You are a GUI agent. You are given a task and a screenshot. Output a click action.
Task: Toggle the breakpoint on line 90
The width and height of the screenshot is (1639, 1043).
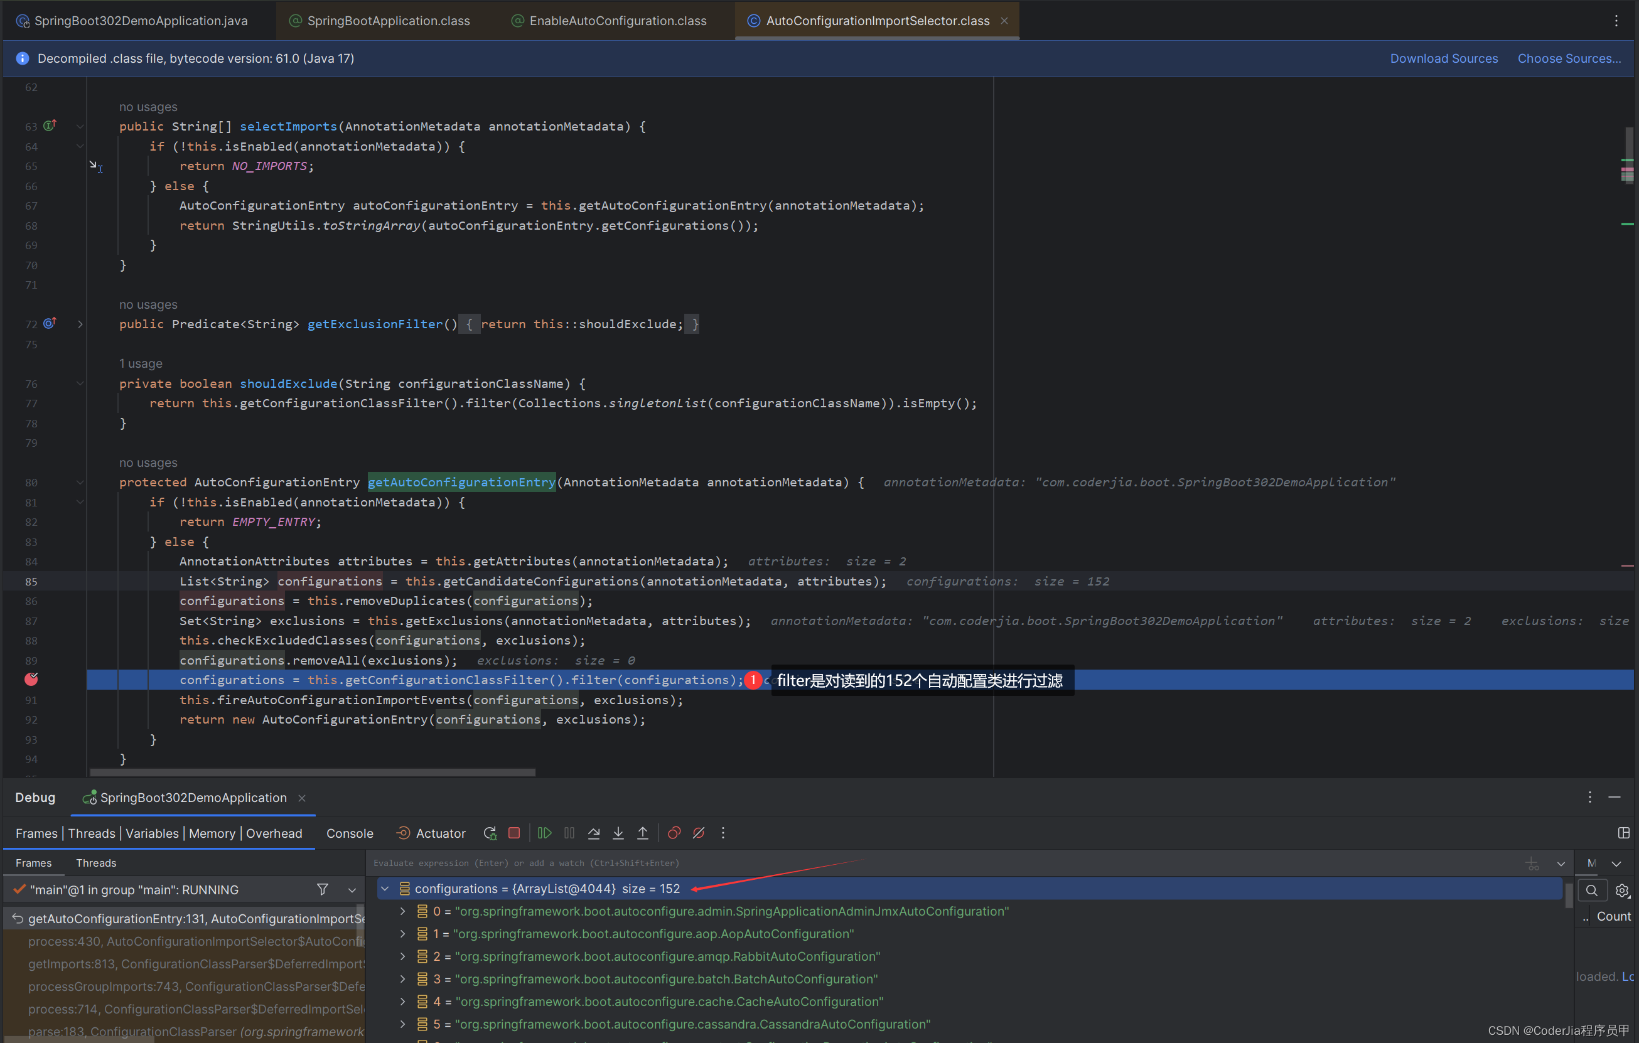(x=31, y=680)
